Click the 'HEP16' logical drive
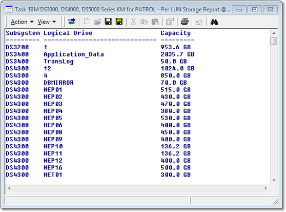 [53, 168]
